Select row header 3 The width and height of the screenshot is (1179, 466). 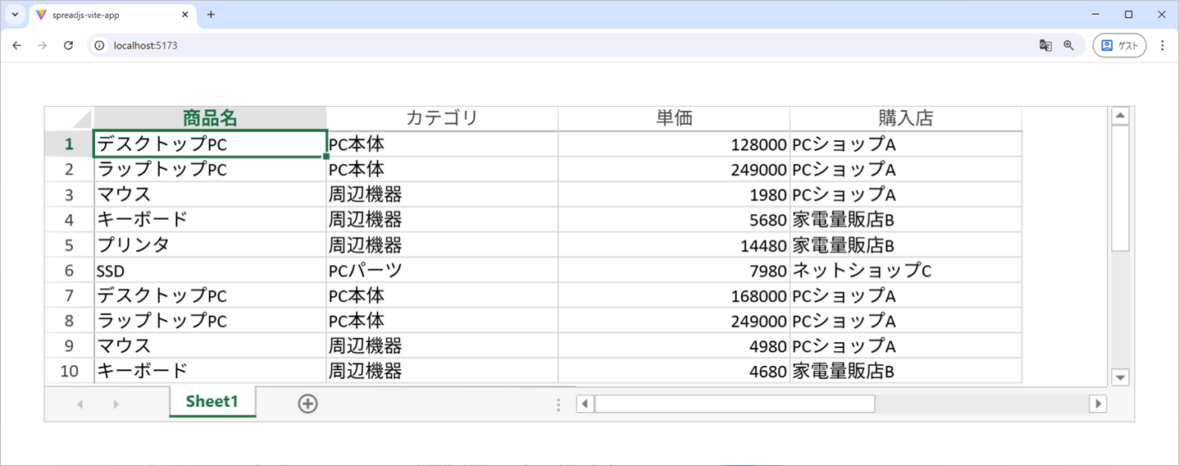[69, 194]
